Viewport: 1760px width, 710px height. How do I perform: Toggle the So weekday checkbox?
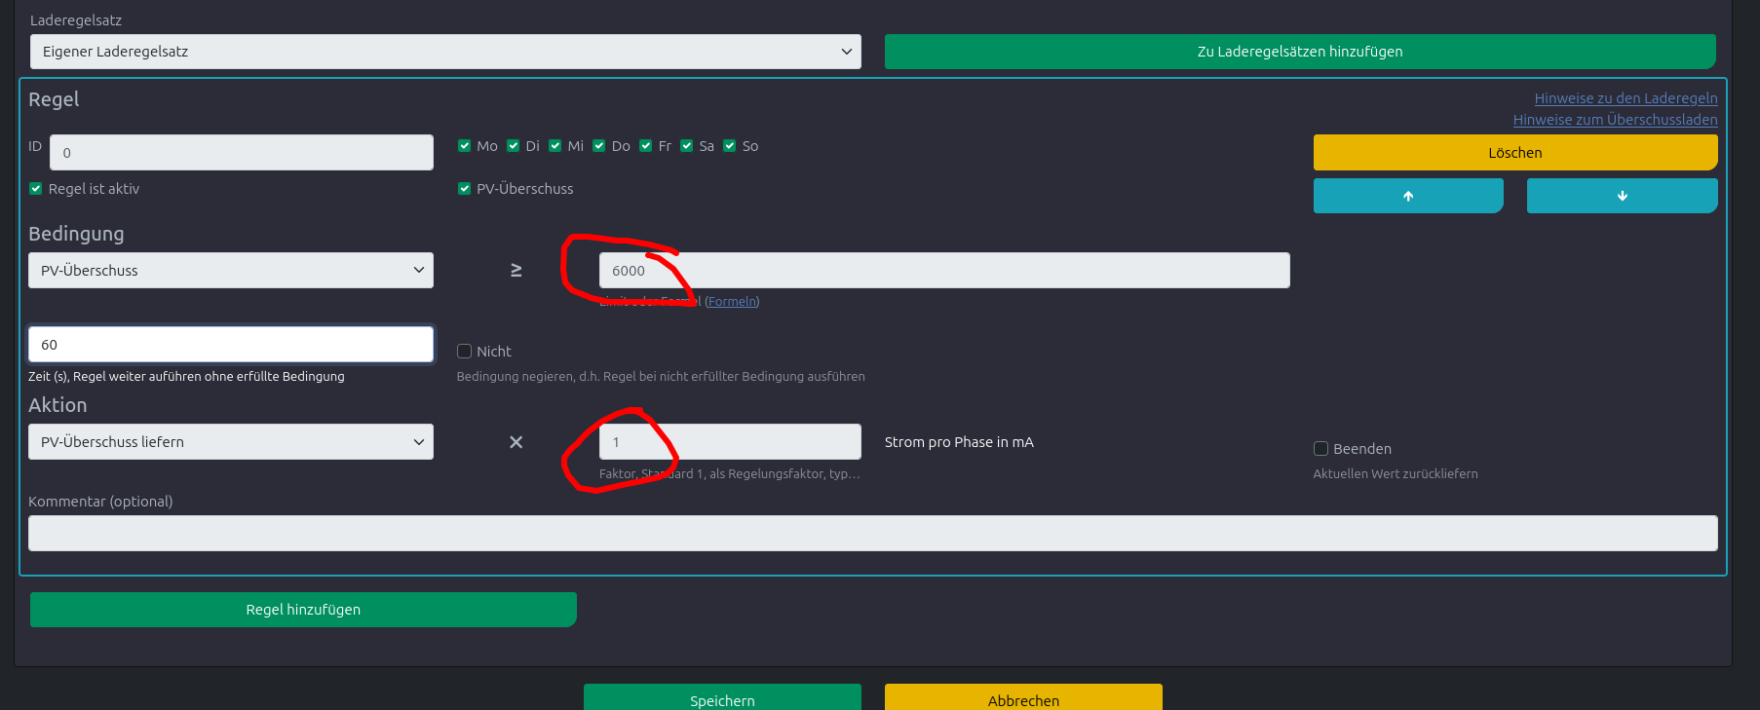click(730, 146)
